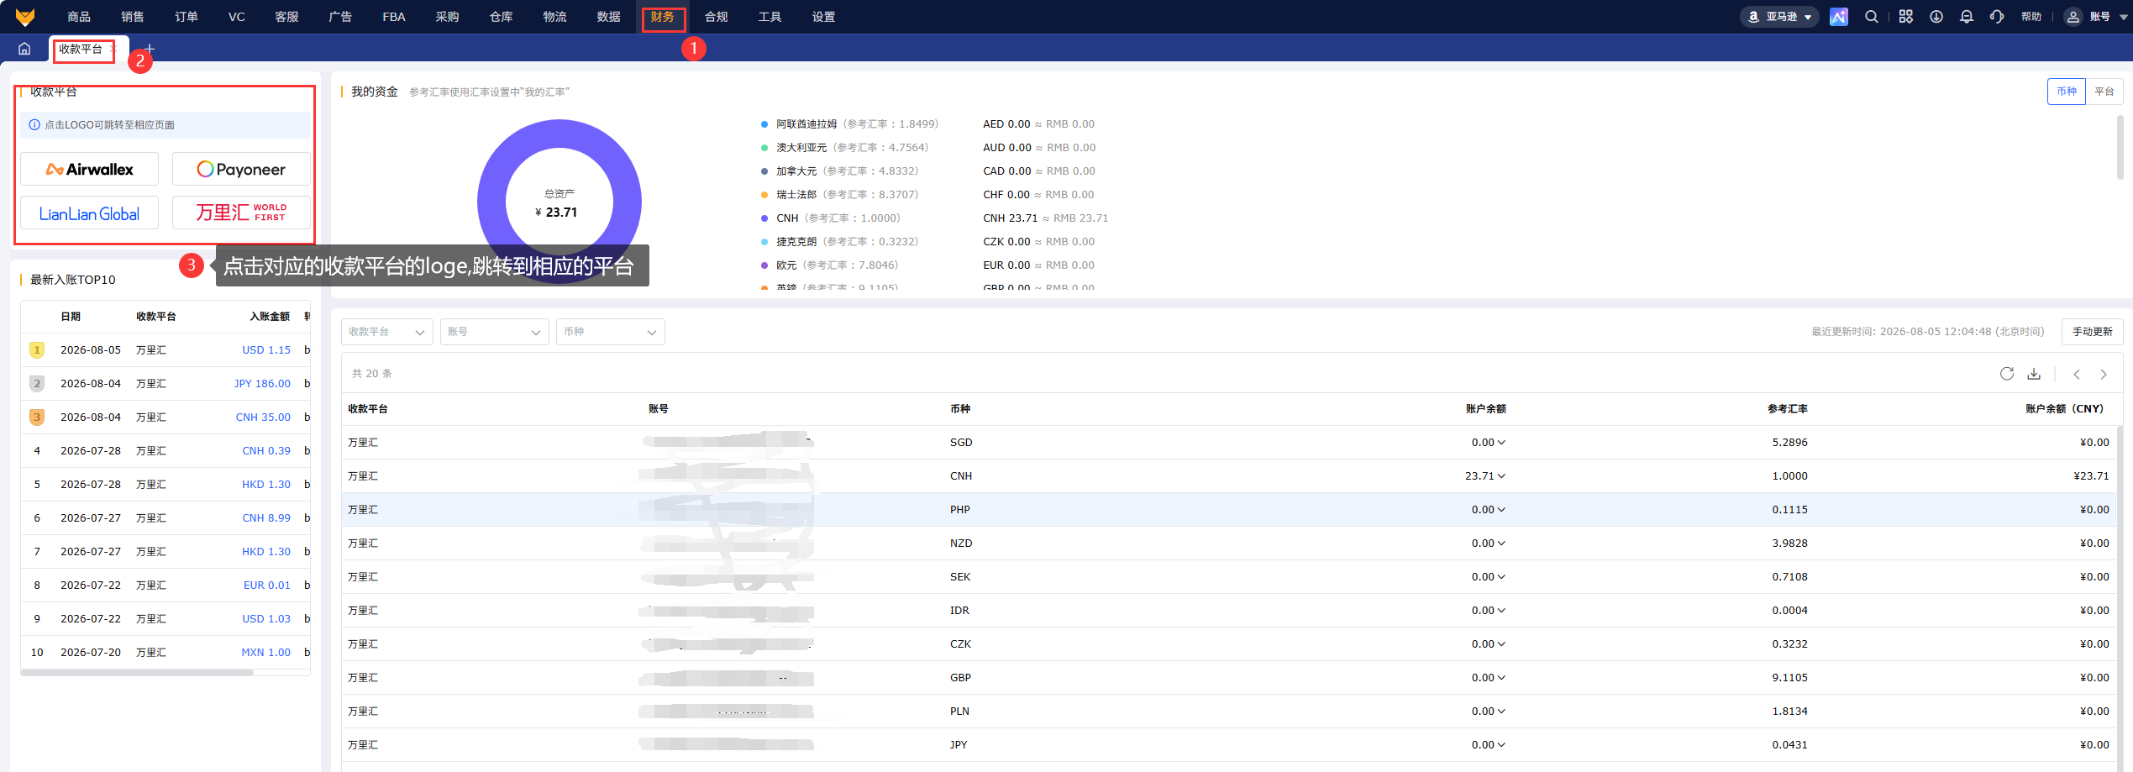2133x772 pixels.
Task: Open the 账号 filter dropdown
Action: (x=495, y=332)
